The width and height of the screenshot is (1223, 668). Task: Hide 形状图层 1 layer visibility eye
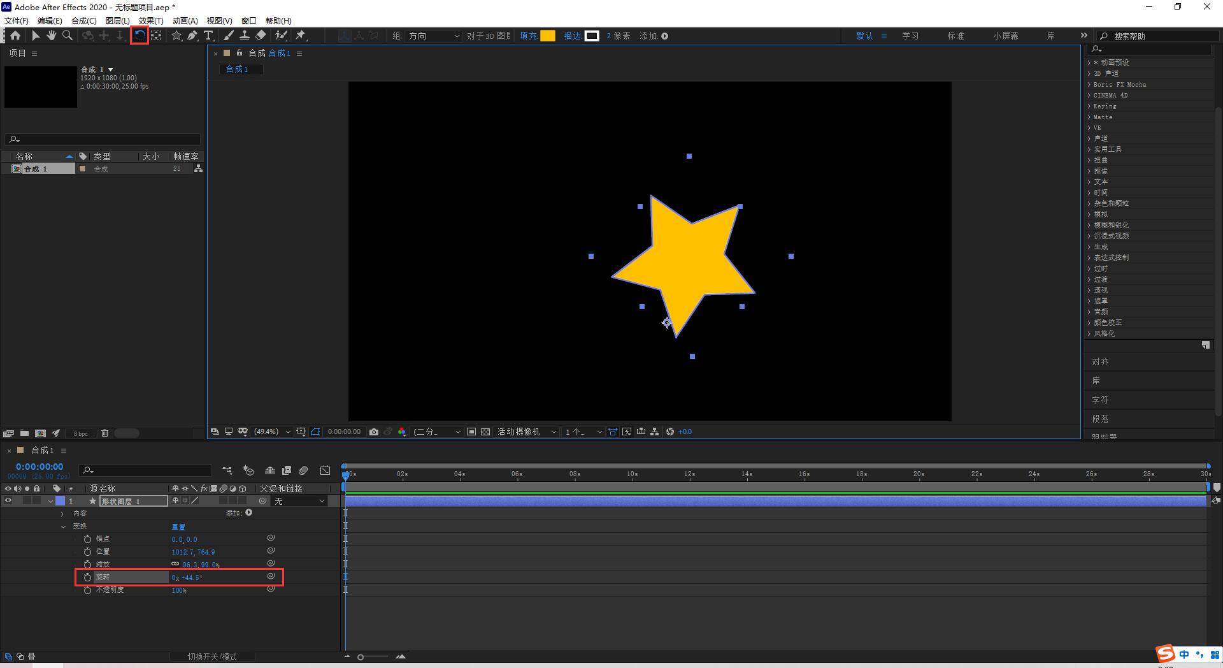point(8,501)
